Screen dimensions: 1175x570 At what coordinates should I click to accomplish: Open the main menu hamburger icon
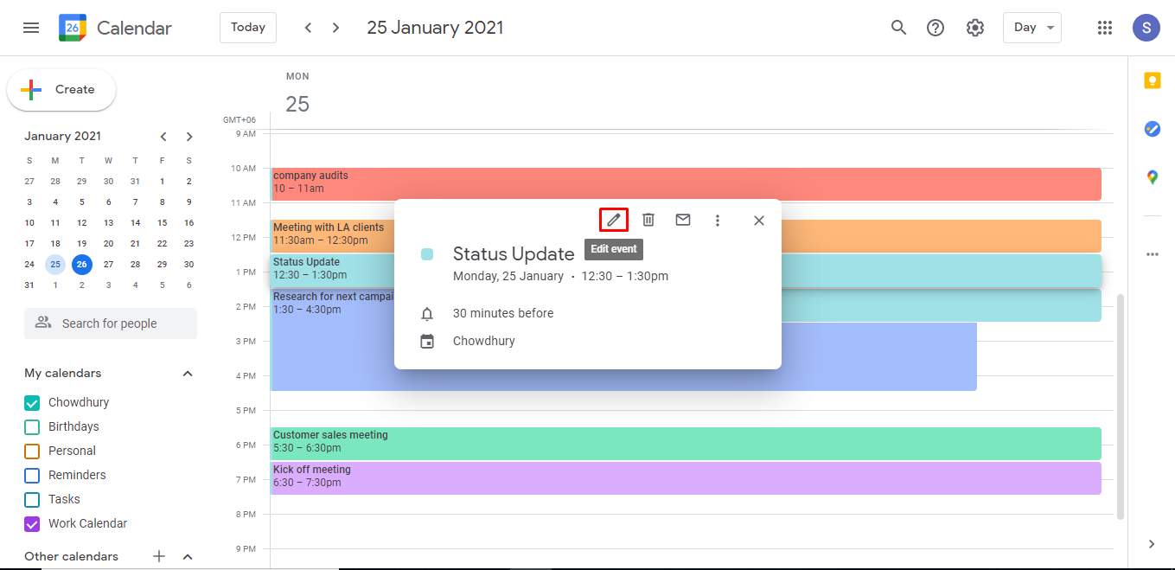(x=31, y=28)
